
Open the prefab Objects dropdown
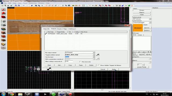[150, 62]
